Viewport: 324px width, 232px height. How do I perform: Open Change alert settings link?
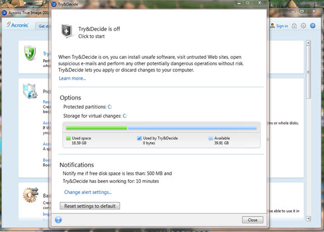(x=88, y=192)
